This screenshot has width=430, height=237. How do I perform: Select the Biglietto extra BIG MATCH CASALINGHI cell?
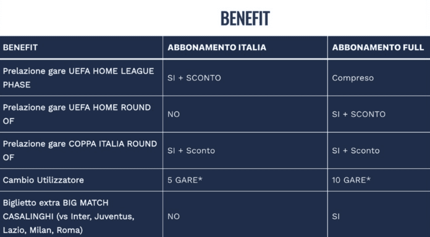[68, 216]
